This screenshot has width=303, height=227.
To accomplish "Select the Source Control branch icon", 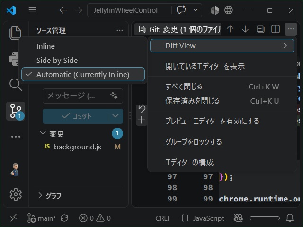I will (x=16, y=111).
